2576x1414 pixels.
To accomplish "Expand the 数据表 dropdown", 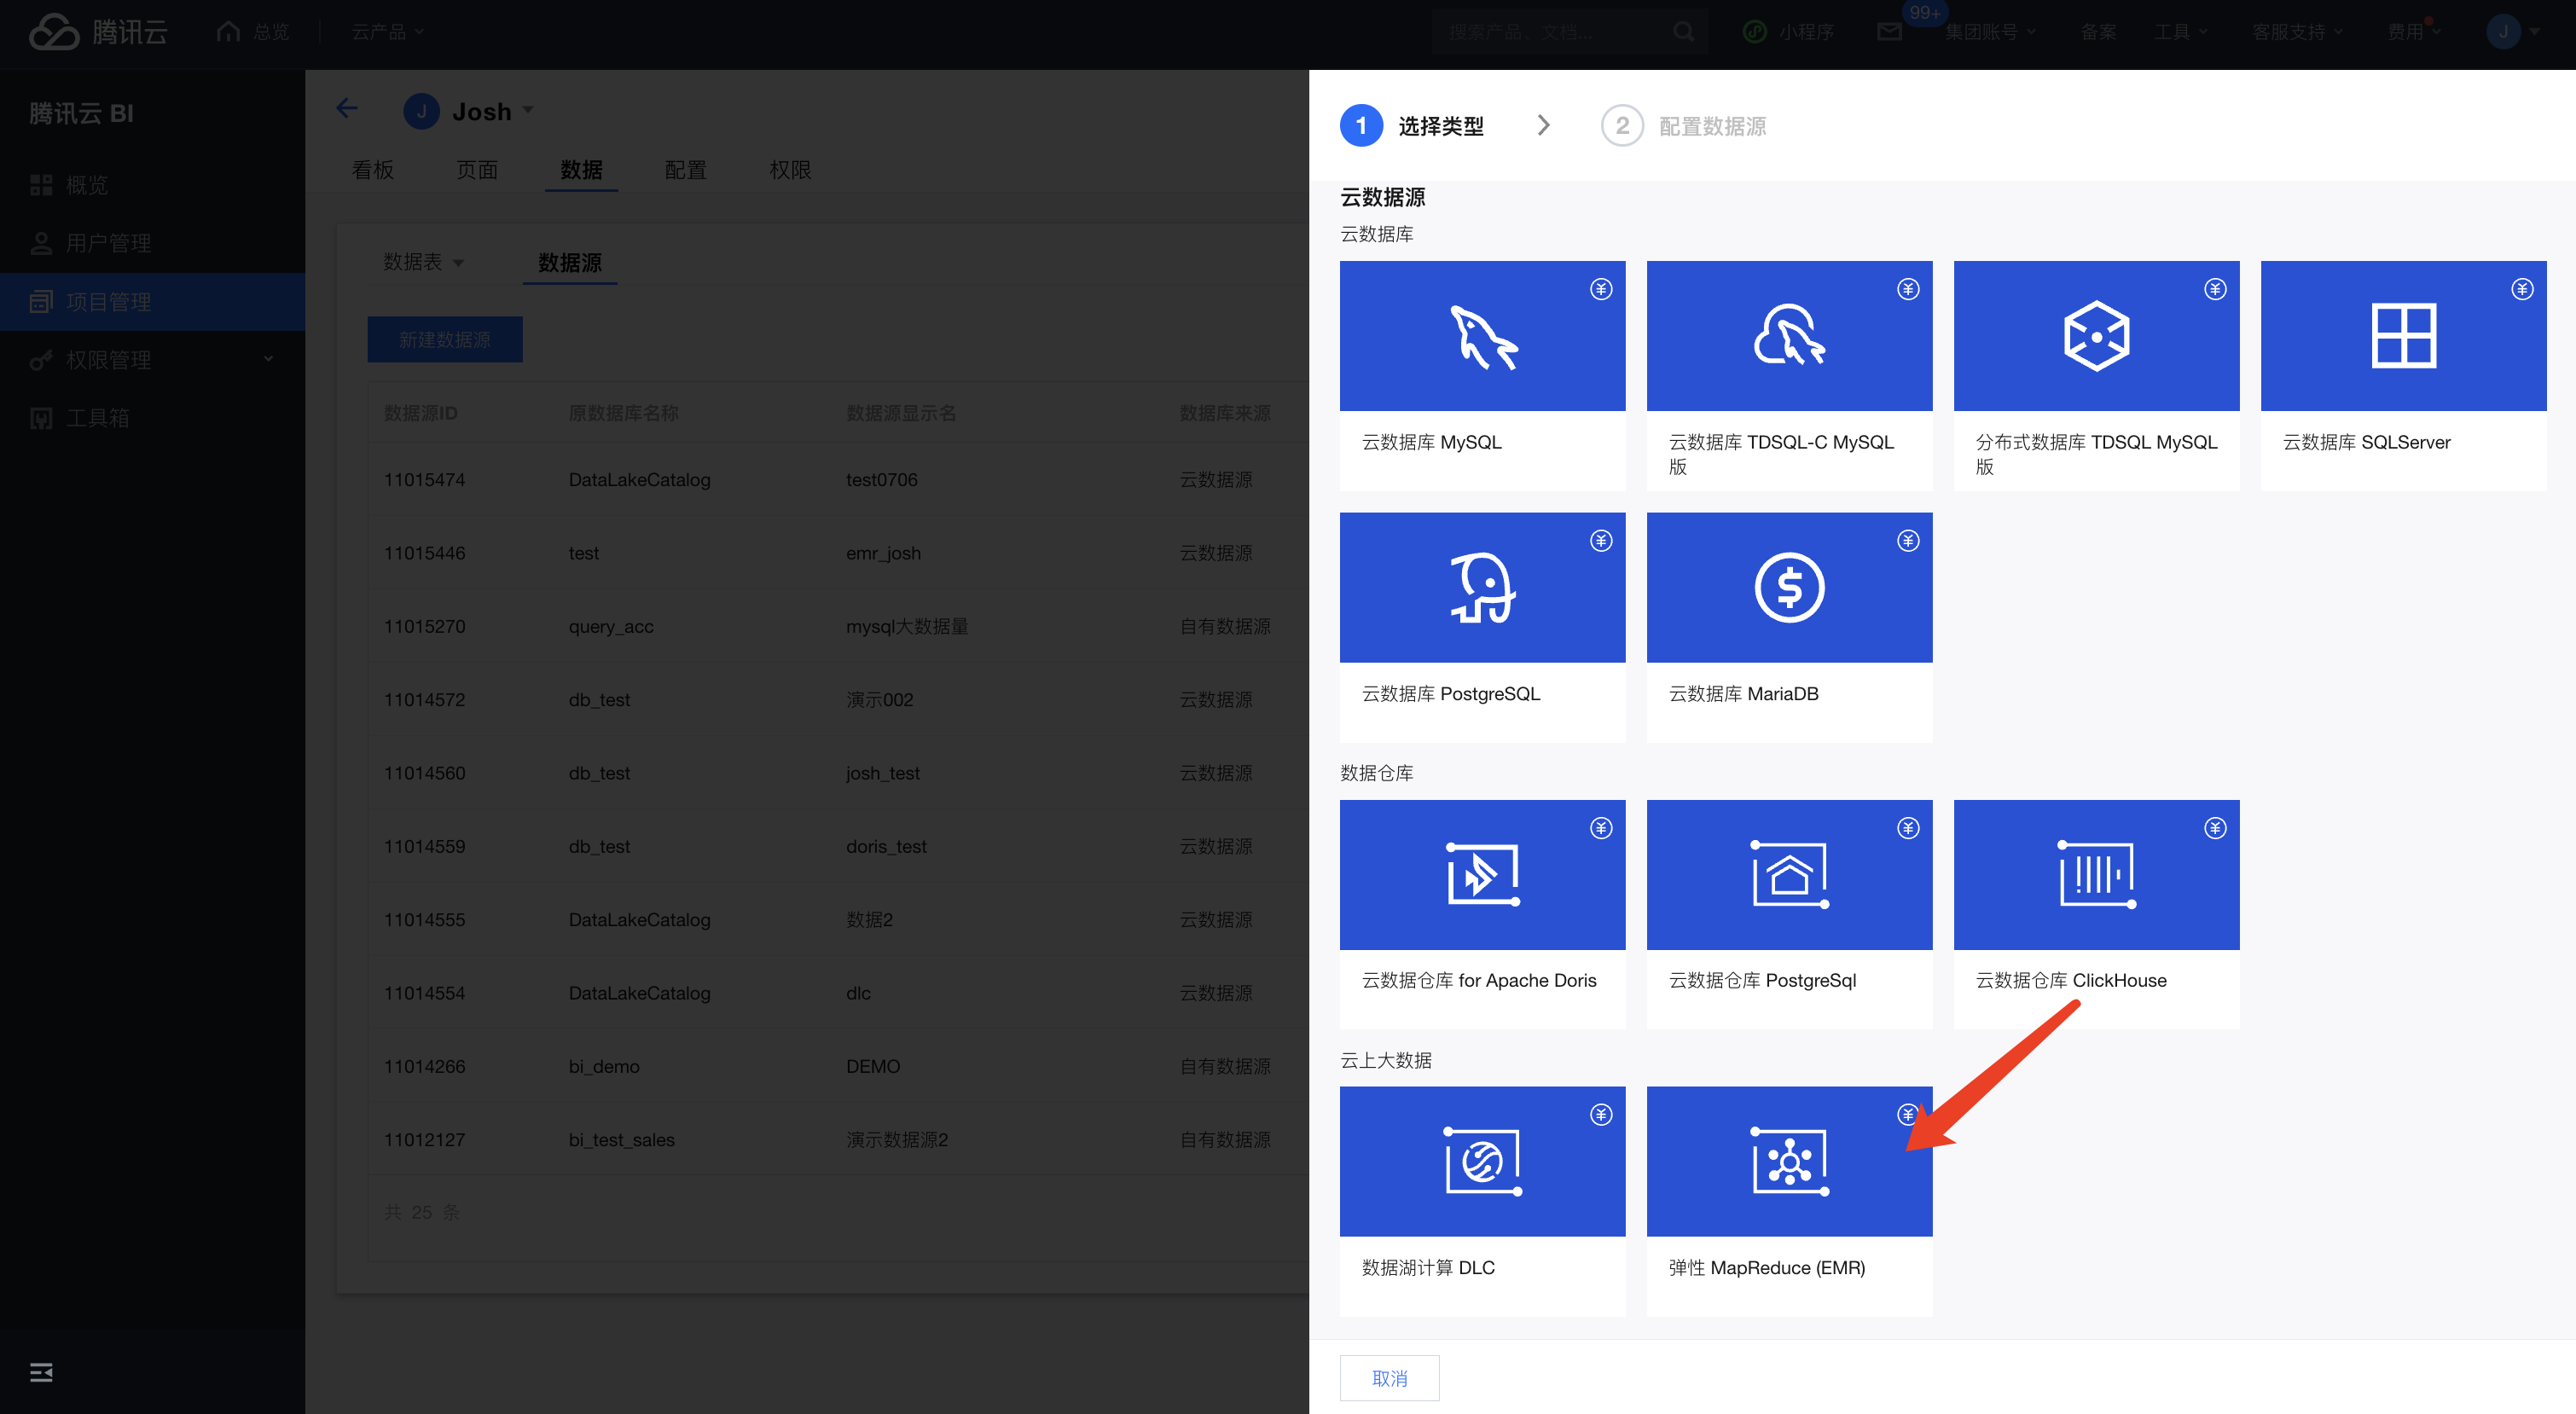I will pyautogui.click(x=458, y=263).
